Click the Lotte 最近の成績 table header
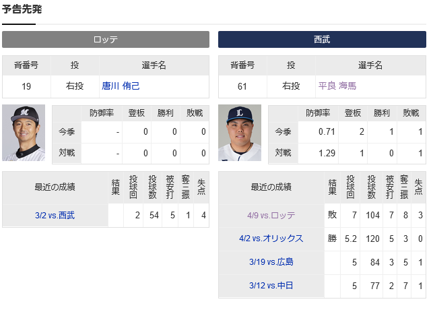The image size is (431, 312). [55, 187]
